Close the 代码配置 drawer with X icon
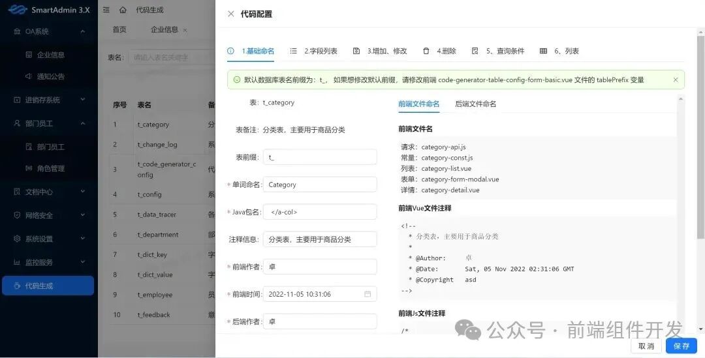 [231, 14]
